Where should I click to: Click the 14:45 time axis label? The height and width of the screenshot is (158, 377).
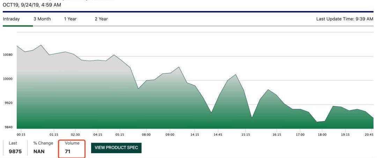(218, 134)
